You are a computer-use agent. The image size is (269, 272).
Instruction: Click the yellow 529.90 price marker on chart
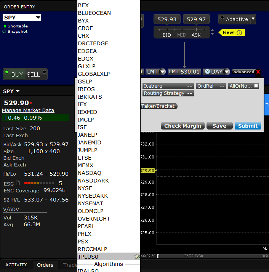[147, 171]
